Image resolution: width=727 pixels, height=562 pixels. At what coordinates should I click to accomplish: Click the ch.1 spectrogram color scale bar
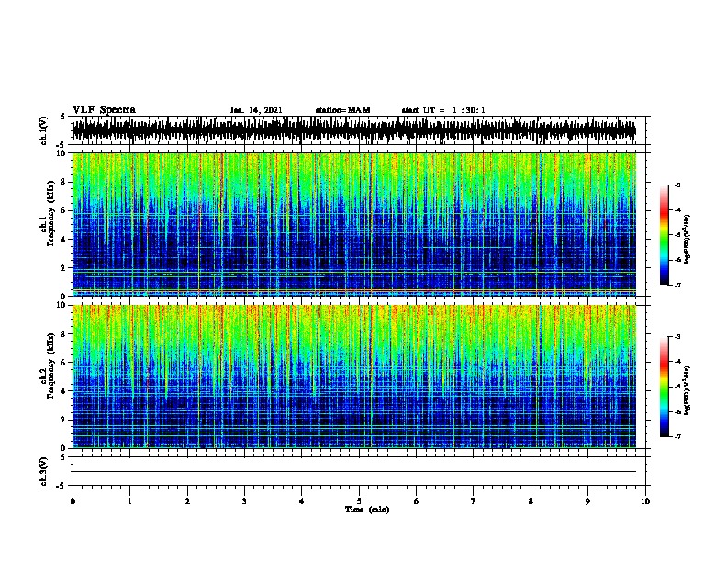click(x=665, y=235)
